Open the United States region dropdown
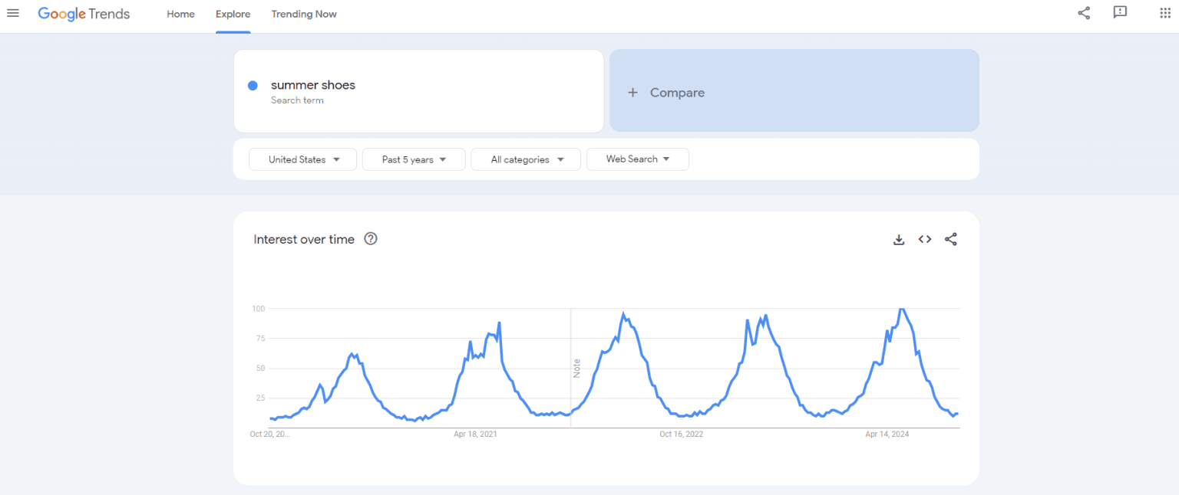The image size is (1179, 495). [302, 159]
